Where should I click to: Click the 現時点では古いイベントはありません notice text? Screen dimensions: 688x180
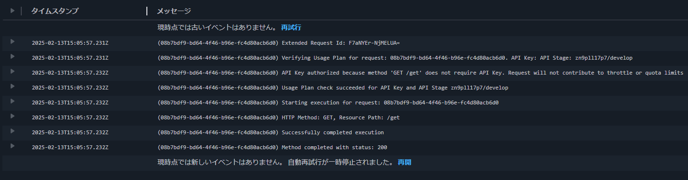click(x=217, y=27)
